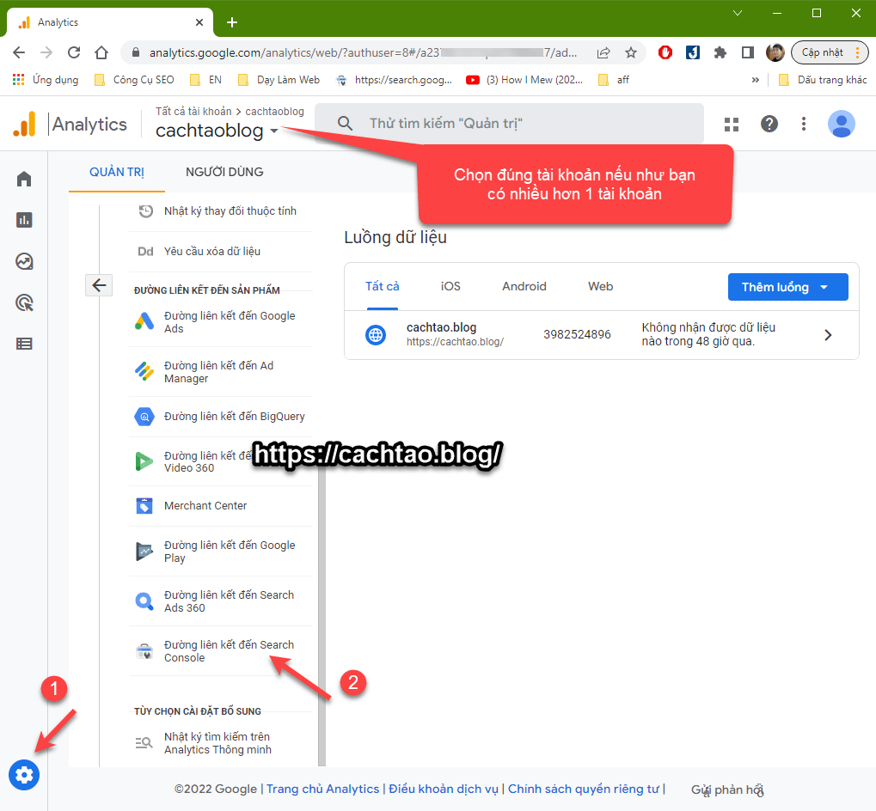The image size is (876, 811).
Task: Click the Ad Manager logo icon
Action: click(x=144, y=371)
